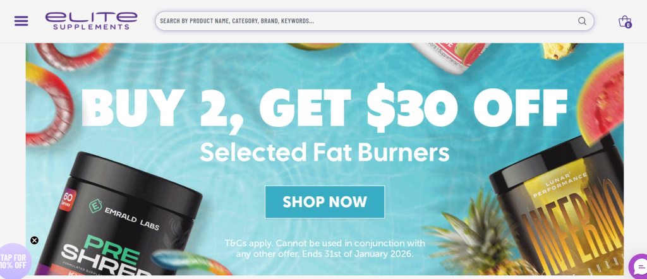Tap the 10% off offer bubble
The width and height of the screenshot is (647, 279).
pyautogui.click(x=14, y=261)
